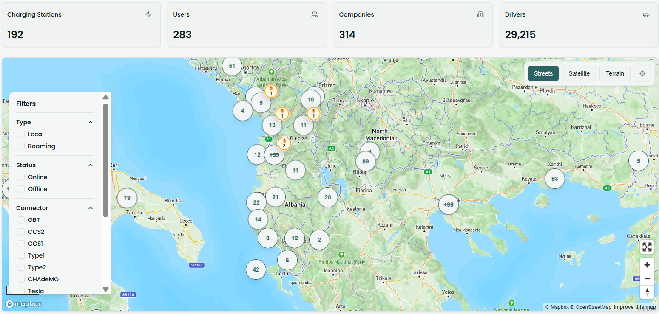Image resolution: width=659 pixels, height=314 pixels.
Task: Switch map to Terrain style
Action: 615,73
